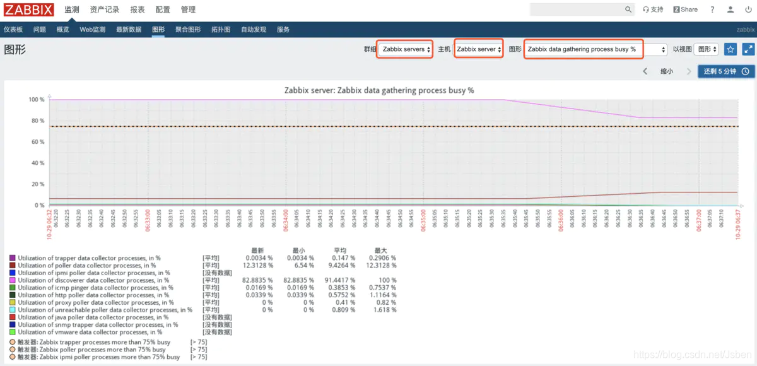Select the 图形 submenu tab
This screenshot has width=757, height=366.
click(158, 30)
